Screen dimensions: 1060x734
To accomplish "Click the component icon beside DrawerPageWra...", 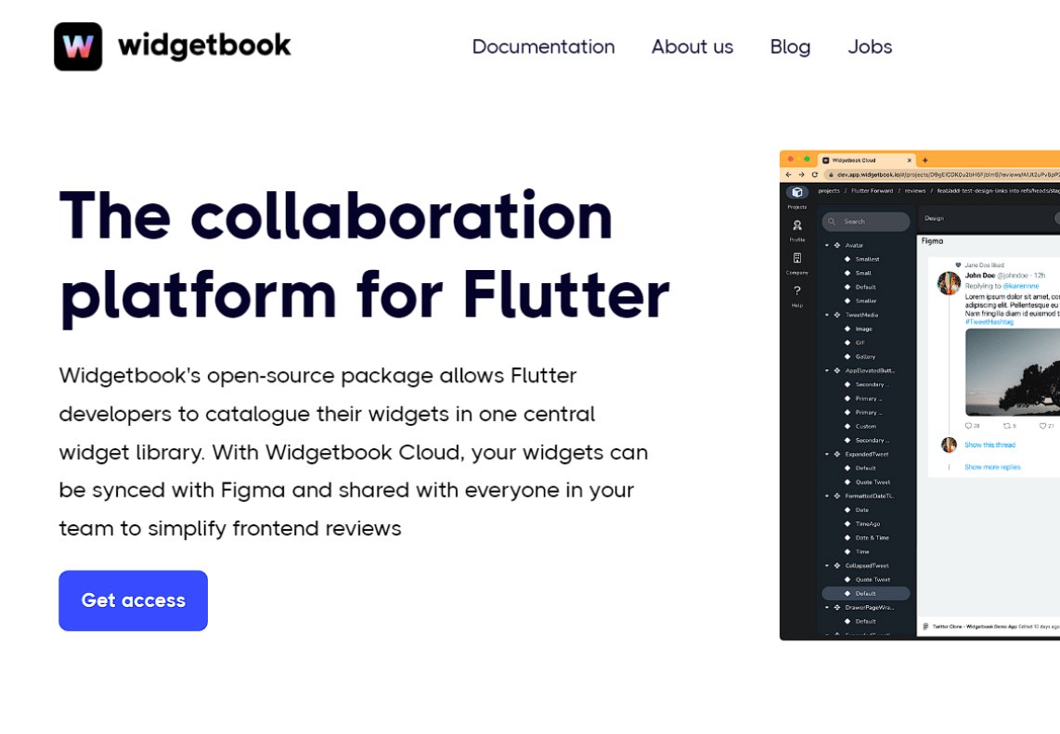I will tap(837, 608).
